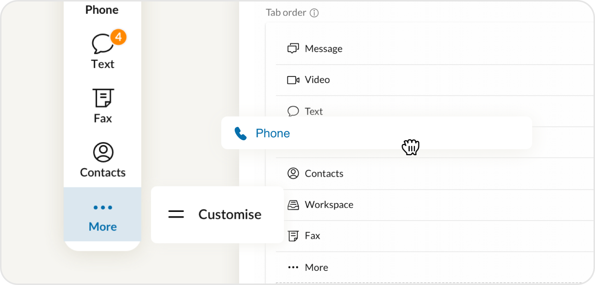Click the Fax document icon in Tab order
The width and height of the screenshot is (595, 285).
click(x=293, y=235)
